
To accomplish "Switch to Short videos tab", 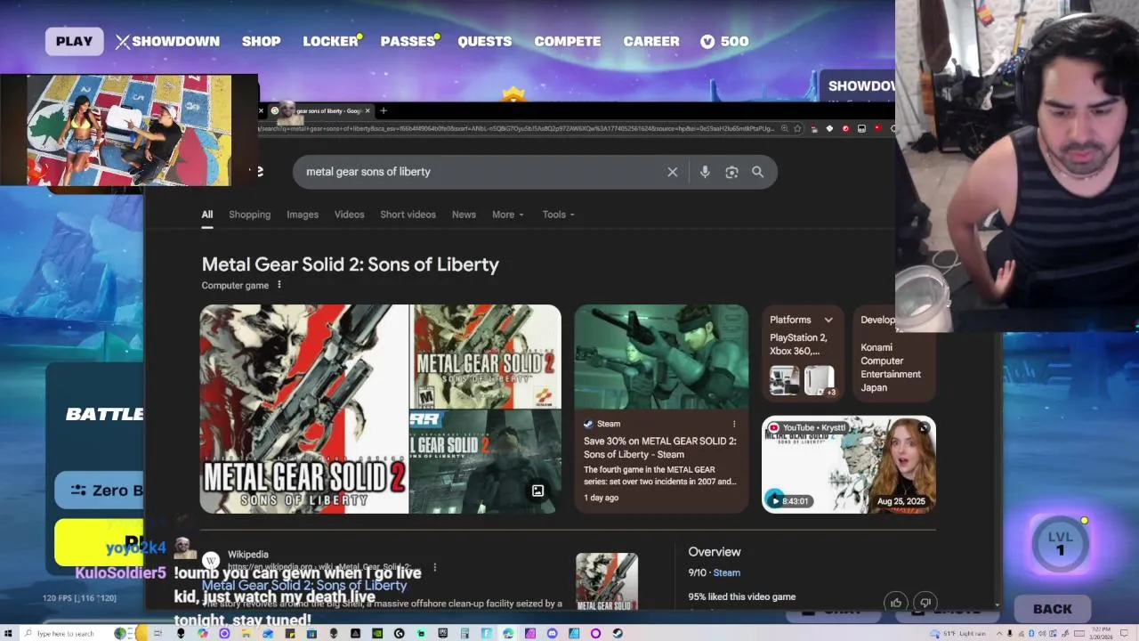I will click(x=408, y=215).
